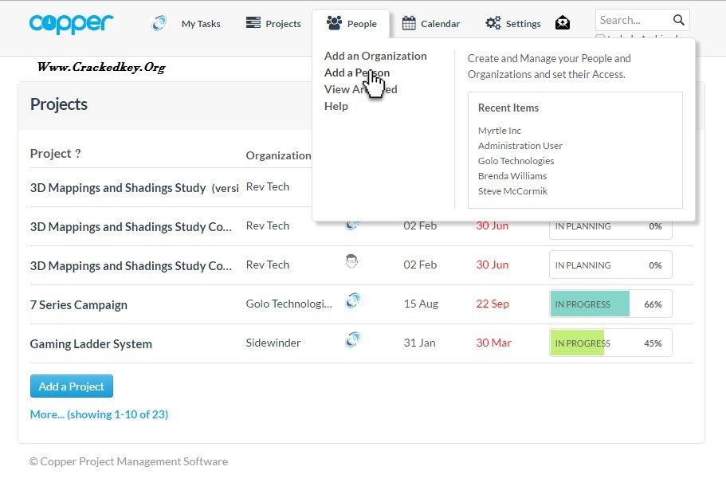Click the People group icon
The image size is (726, 498).
pos(334,22)
